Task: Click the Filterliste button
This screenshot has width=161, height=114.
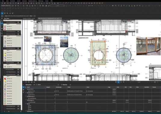Action: point(64,85)
